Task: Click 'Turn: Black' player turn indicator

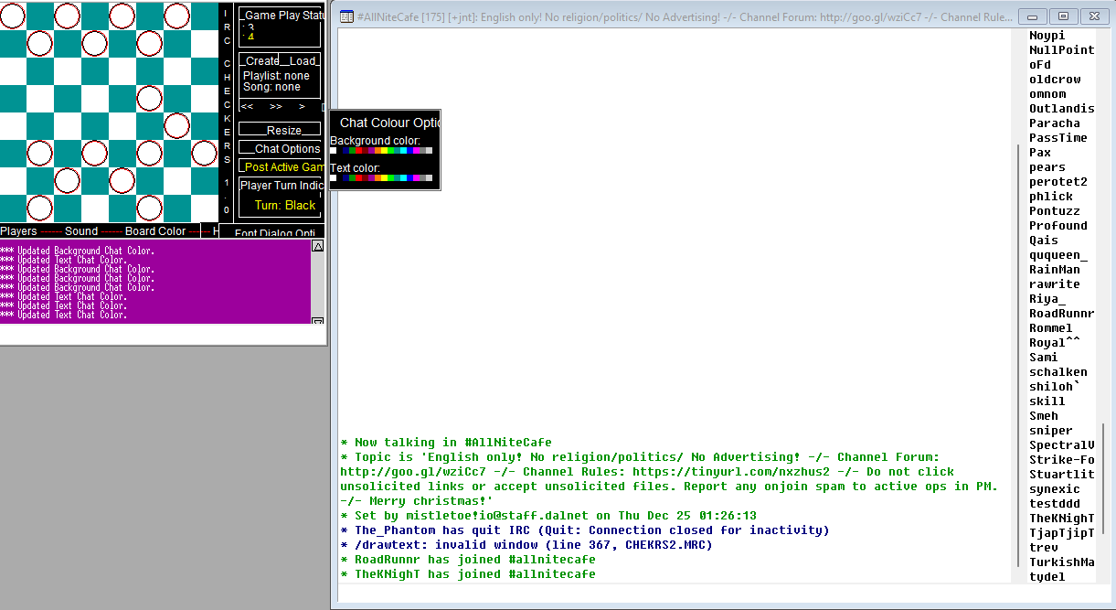Action: pyautogui.click(x=285, y=206)
